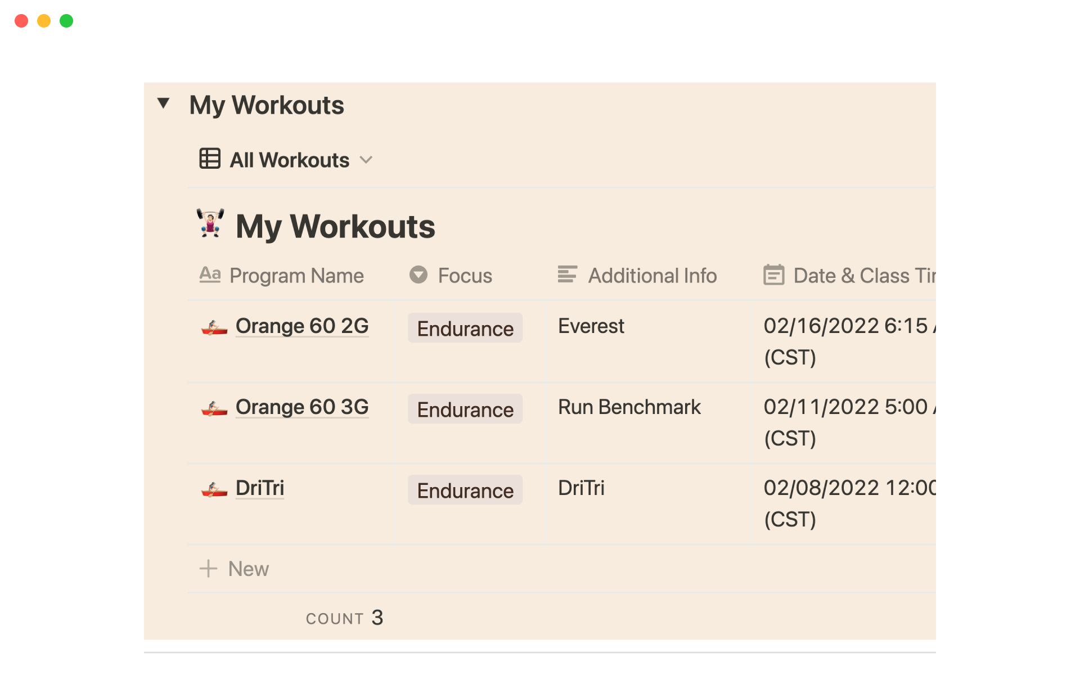Click the calendar icon in Date & Class Time header

point(775,275)
